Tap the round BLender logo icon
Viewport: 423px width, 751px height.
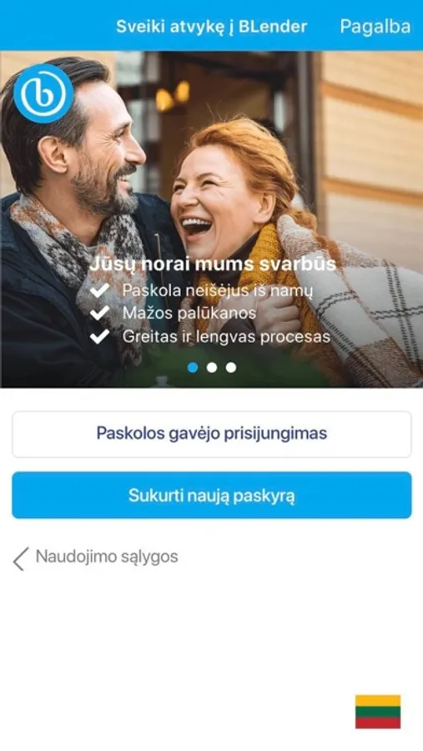tap(43, 93)
